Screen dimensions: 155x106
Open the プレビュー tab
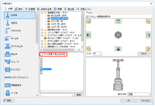tap(90, 13)
